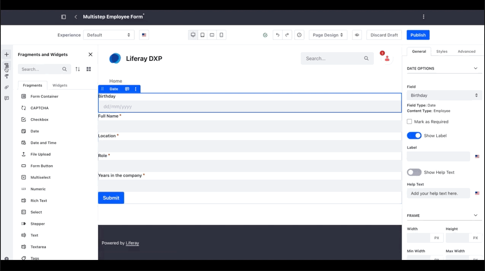Collapse the Date Options section
The width and height of the screenshot is (485, 271).
[x=475, y=69]
